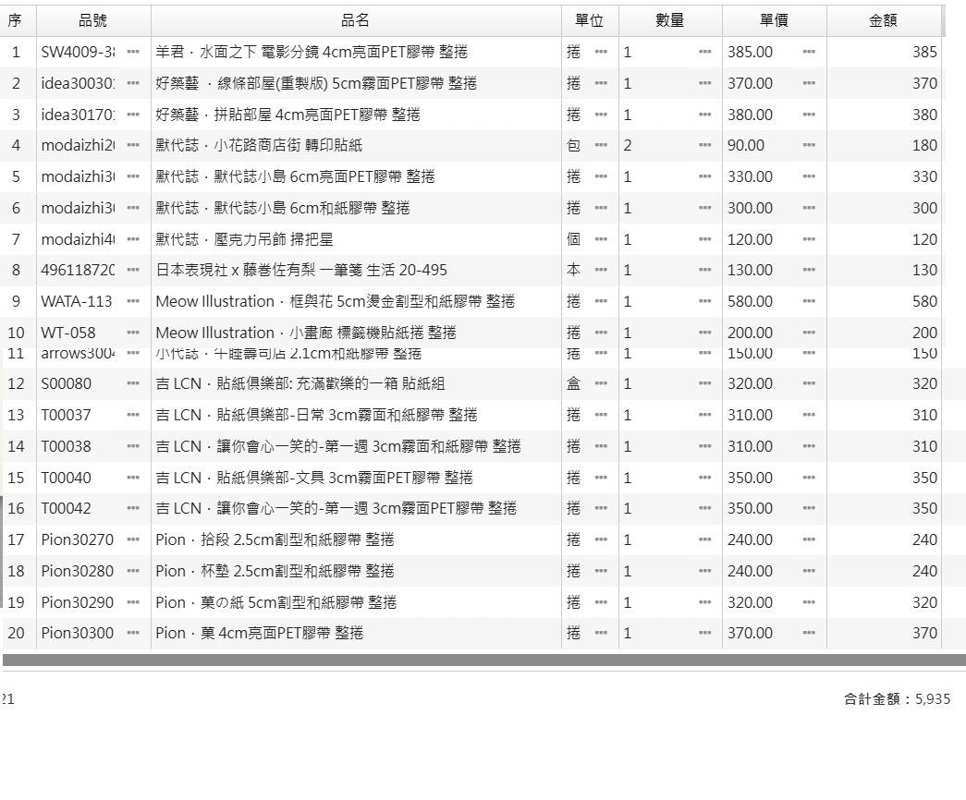Viewport: 966px width, 800px height.
Task: Open the 單位 lookup icon on row 7 個
Action: pos(602,239)
